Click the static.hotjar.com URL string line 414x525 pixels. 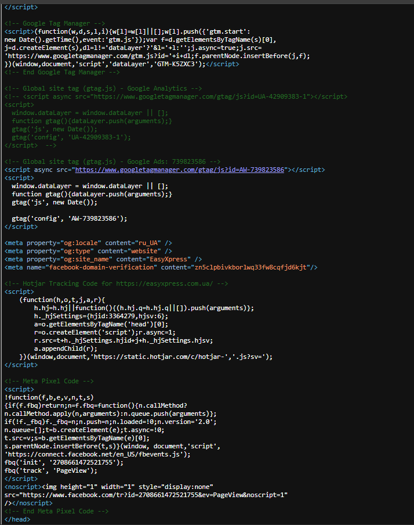point(146,357)
